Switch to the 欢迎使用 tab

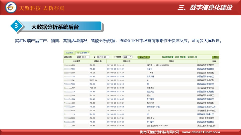69,53
